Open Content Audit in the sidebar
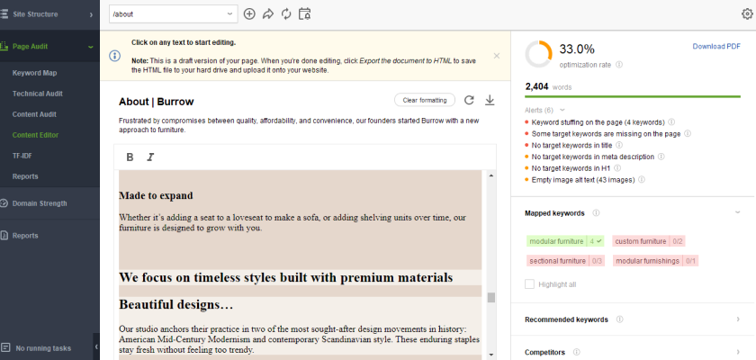Screen dimensions: 756x360 pos(34,114)
